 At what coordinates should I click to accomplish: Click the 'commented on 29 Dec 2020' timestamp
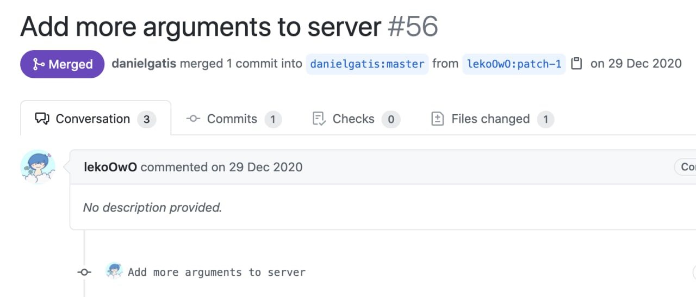pyautogui.click(x=221, y=167)
